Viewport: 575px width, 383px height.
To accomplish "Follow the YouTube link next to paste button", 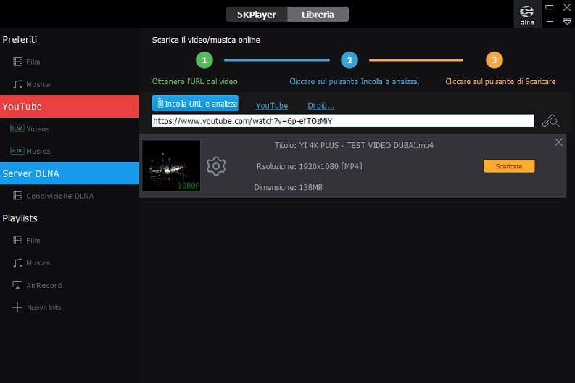I will coord(272,106).
